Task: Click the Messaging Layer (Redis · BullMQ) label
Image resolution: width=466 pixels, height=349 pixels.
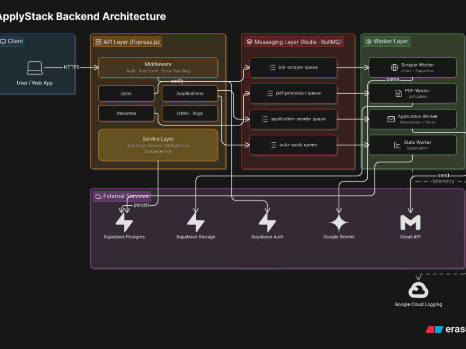Action: pos(298,42)
